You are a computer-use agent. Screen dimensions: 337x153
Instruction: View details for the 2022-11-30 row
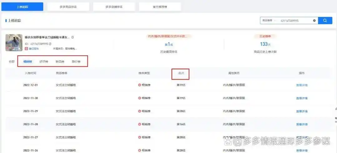tap(302, 98)
